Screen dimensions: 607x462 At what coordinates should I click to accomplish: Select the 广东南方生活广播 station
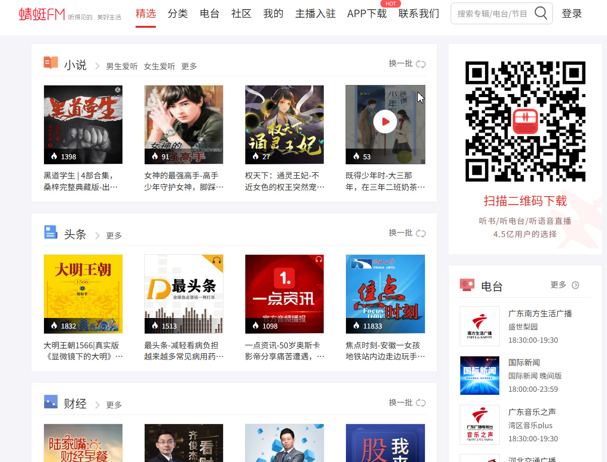(x=540, y=313)
